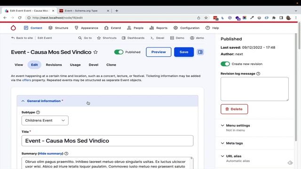Image resolution: width=301 pixels, height=169 pixels.
Task: Open the Shortcuts toolbar item
Action: click(x=107, y=38)
